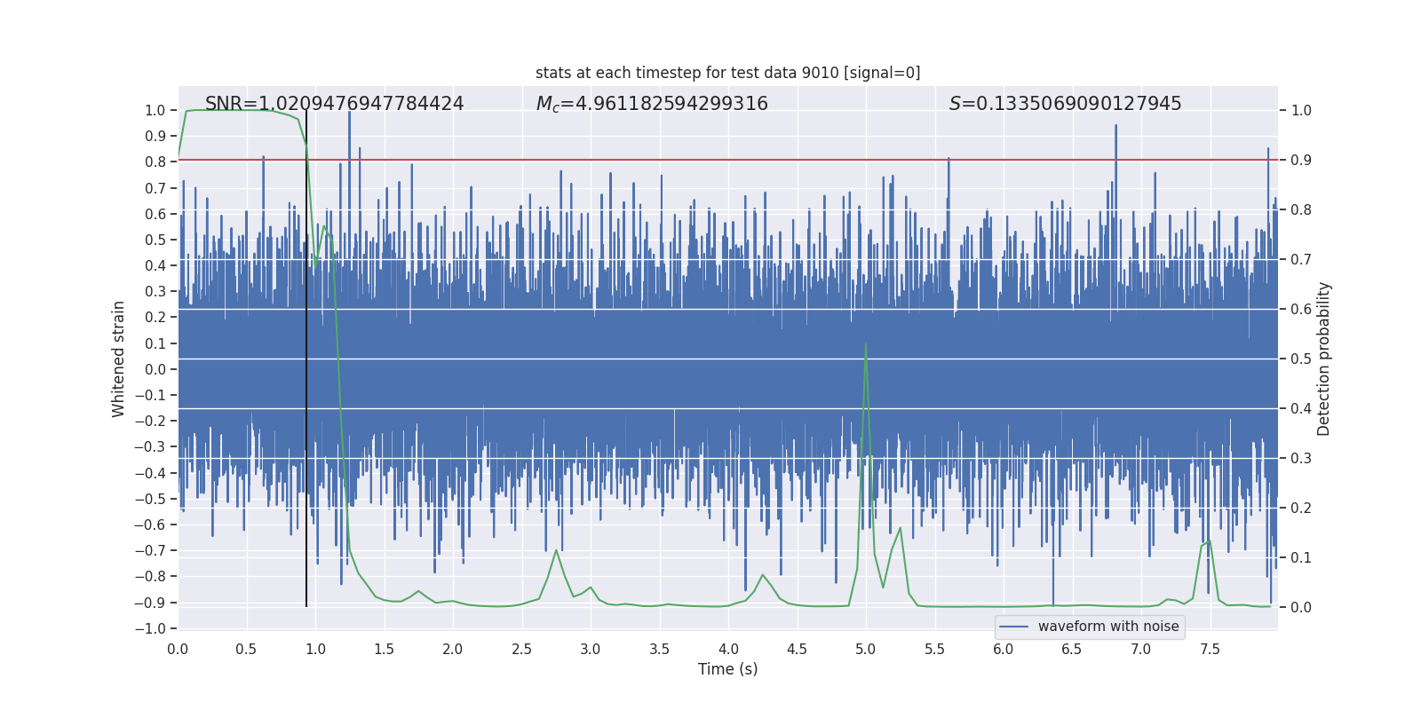Click right axis tick label 0.9
The height and width of the screenshot is (710, 1421).
pyautogui.click(x=1301, y=161)
